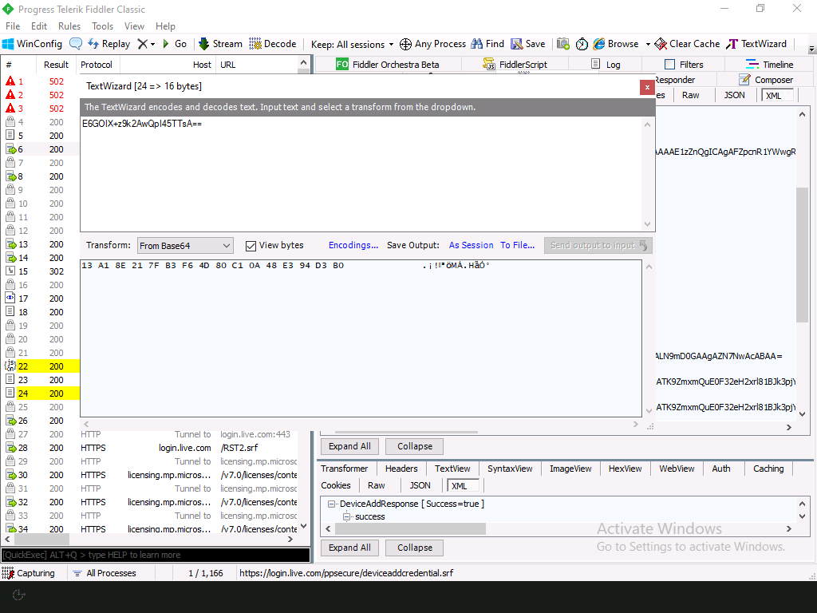Click the lower Expand All button

click(x=349, y=548)
